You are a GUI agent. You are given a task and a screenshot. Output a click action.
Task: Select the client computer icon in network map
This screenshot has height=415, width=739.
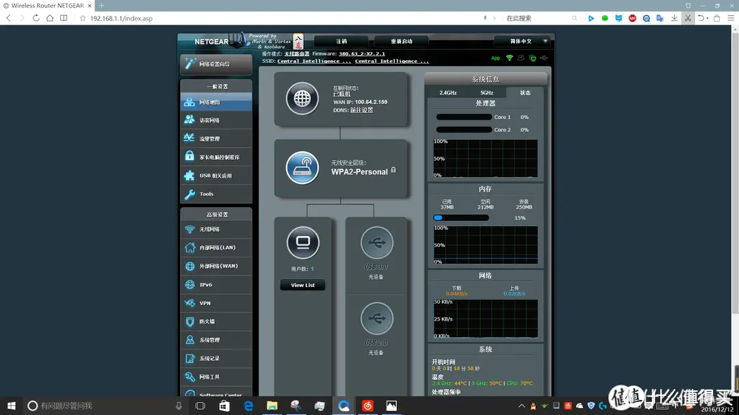[302, 243]
